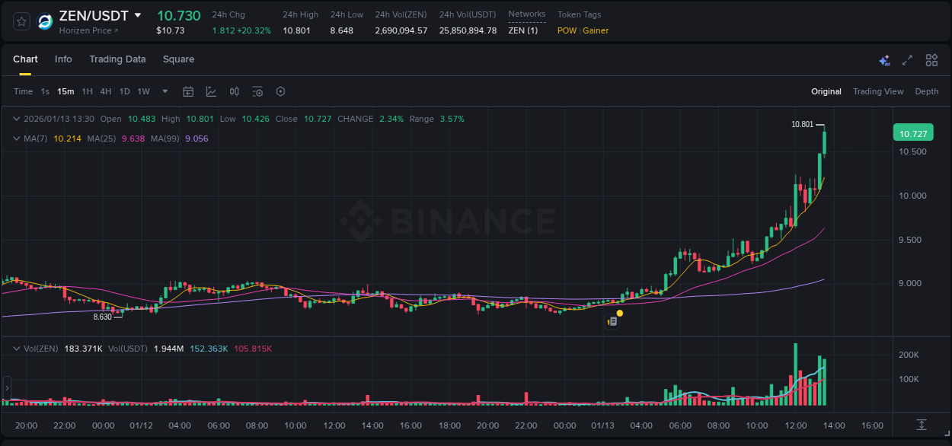The image size is (952, 446).
Task: Open the chart style selector icon
Action: click(x=211, y=91)
